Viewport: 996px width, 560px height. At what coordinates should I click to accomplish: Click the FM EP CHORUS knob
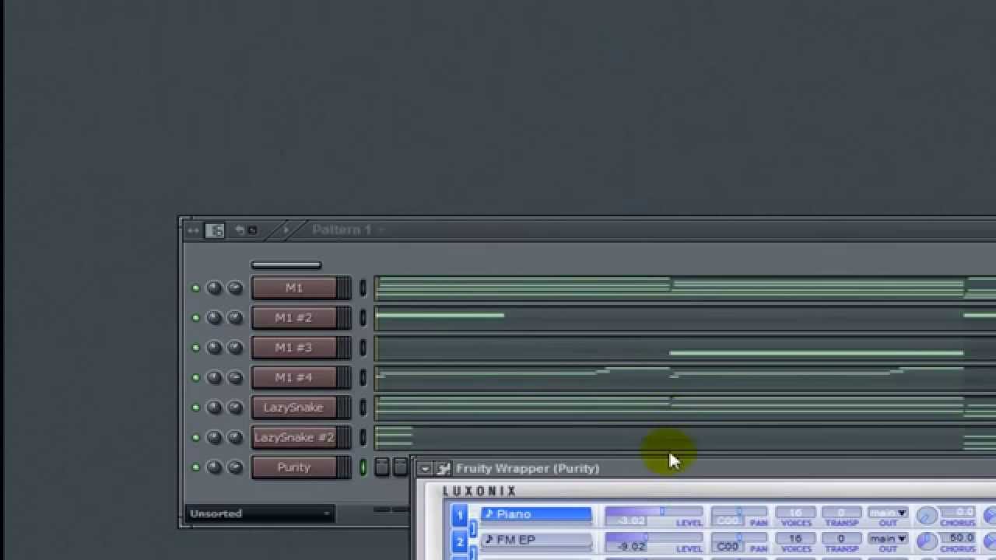(926, 541)
